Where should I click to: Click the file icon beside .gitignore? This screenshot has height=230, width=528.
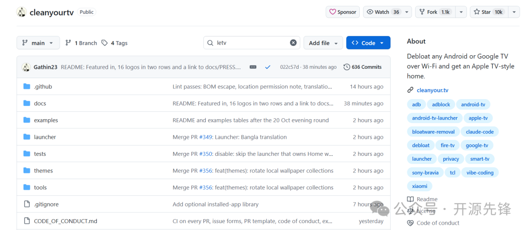click(x=27, y=204)
